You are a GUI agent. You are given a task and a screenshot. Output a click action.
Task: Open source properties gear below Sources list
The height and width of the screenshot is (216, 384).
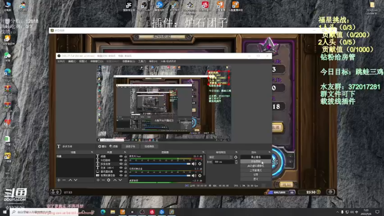tap(109, 180)
